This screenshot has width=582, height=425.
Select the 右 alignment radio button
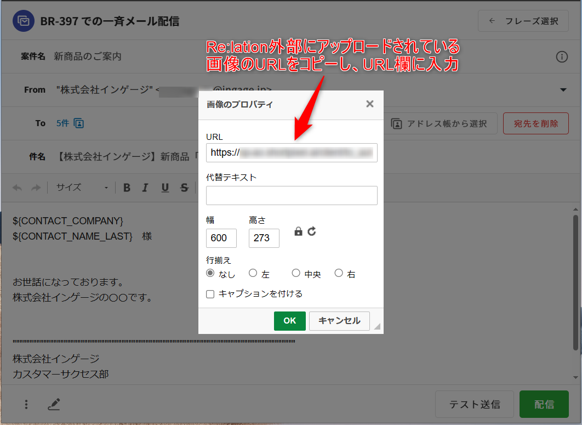[x=339, y=273]
